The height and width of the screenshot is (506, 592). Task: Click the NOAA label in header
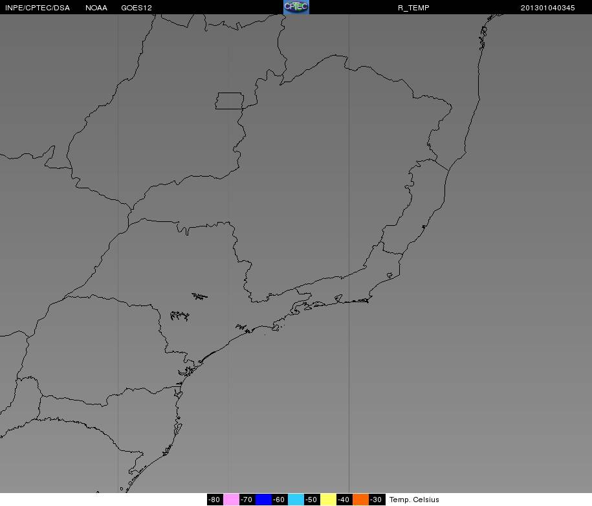[96, 8]
